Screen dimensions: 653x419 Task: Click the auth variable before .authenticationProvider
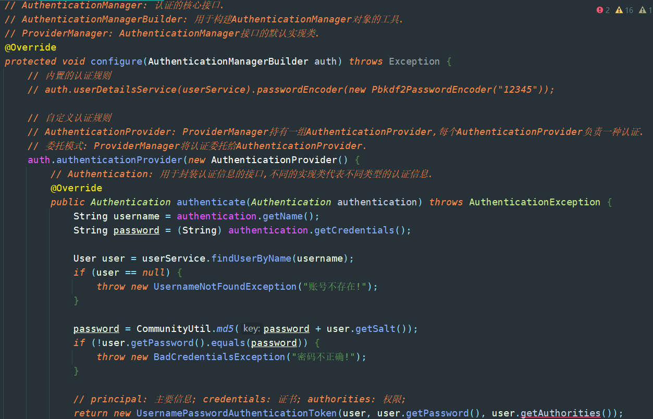[x=39, y=160]
